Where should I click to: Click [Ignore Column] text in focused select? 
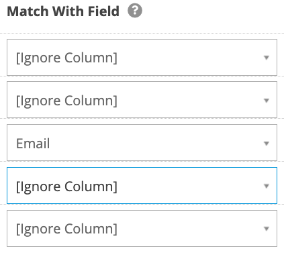click(x=66, y=187)
